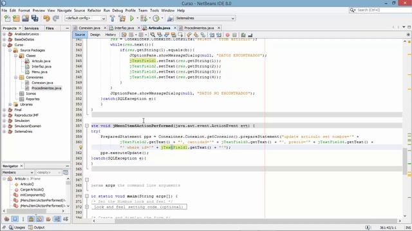Run the project with the green play icon
412x231 pixels.
click(132, 19)
